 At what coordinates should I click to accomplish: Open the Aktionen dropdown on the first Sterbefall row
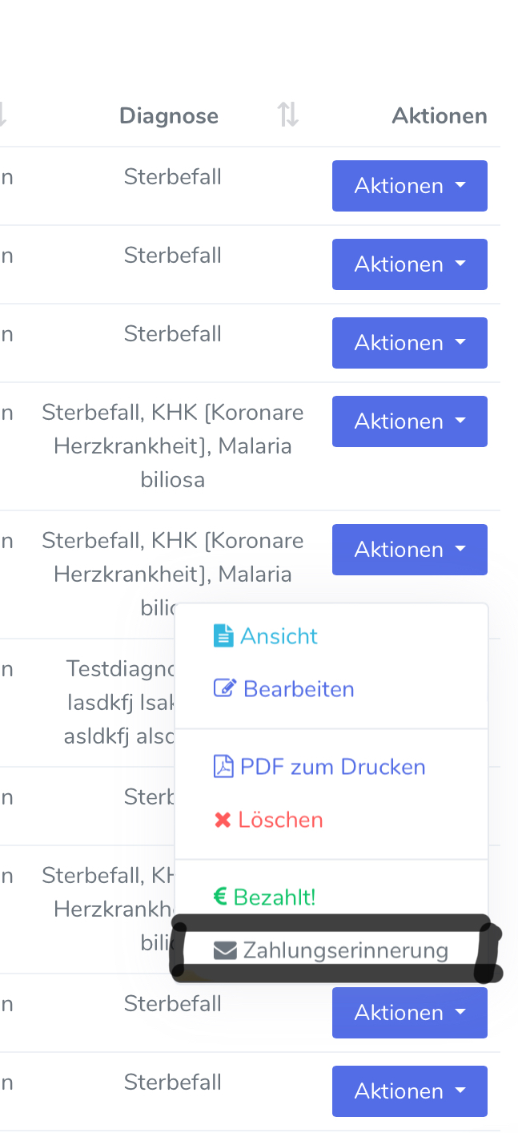[x=409, y=185]
